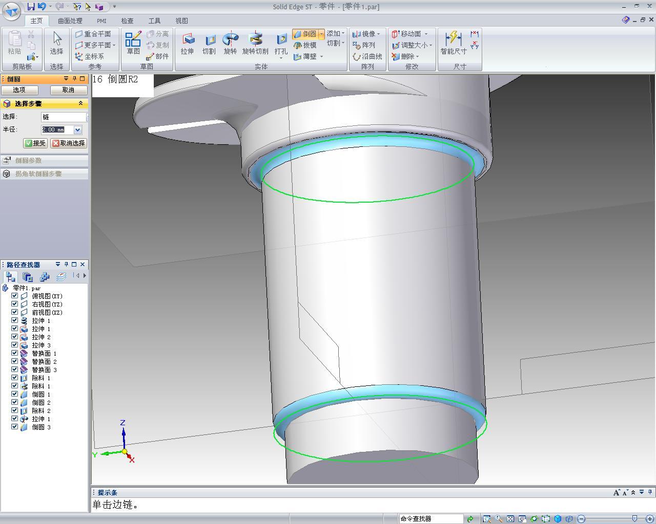Click the 取消 (Cancel) button

(68, 90)
